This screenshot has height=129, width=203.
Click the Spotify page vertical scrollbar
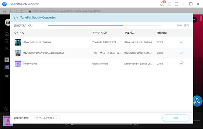pos(201,18)
